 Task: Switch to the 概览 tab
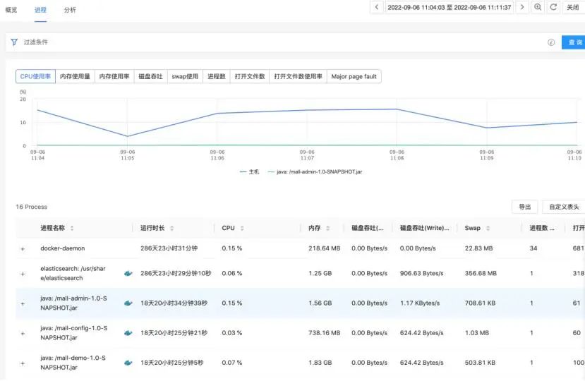pos(11,10)
